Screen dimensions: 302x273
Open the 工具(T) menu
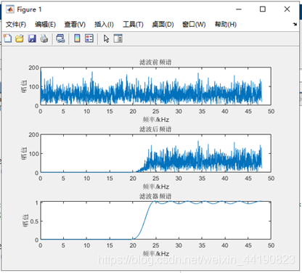(x=133, y=25)
